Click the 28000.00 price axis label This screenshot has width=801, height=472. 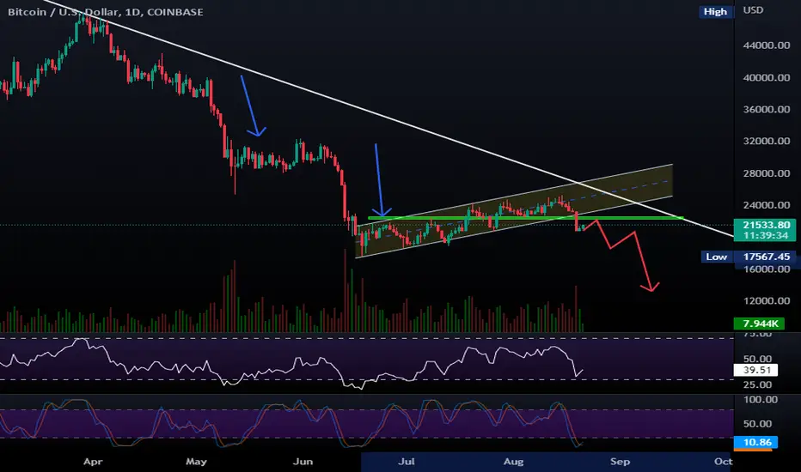767,173
